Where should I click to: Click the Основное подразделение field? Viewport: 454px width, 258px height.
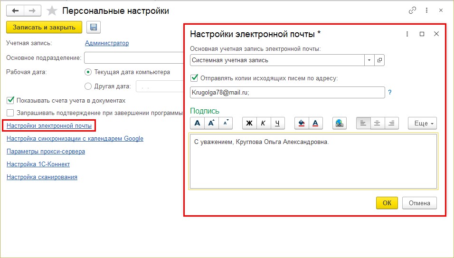[134, 57]
